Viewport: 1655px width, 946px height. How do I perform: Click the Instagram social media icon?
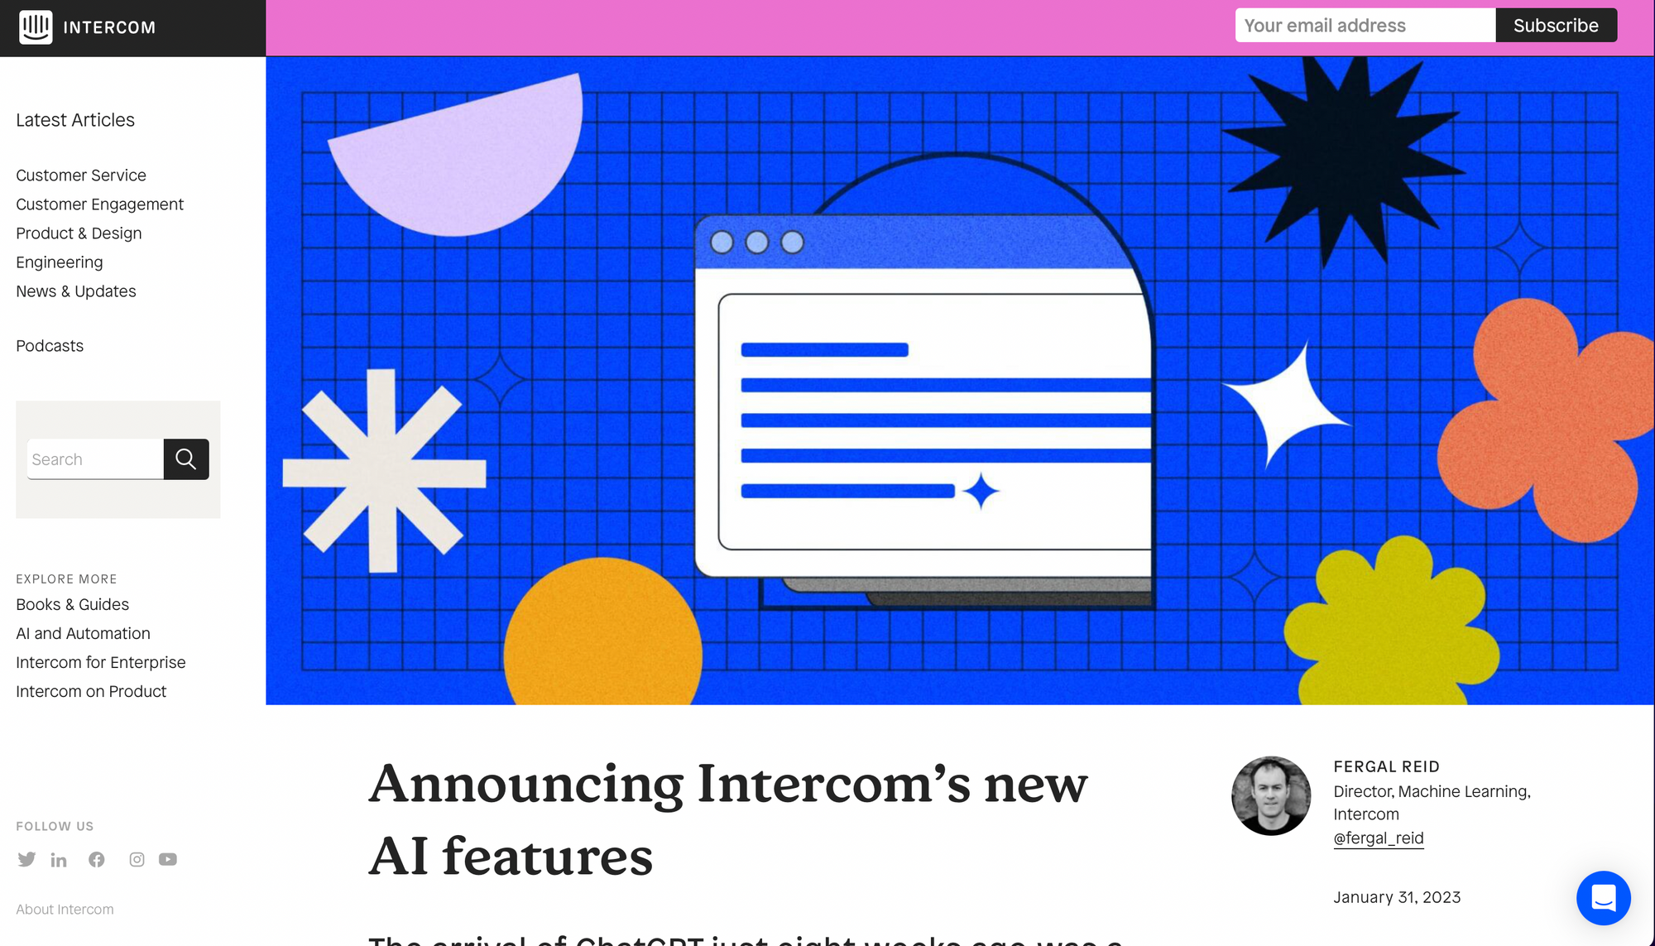[x=137, y=858]
